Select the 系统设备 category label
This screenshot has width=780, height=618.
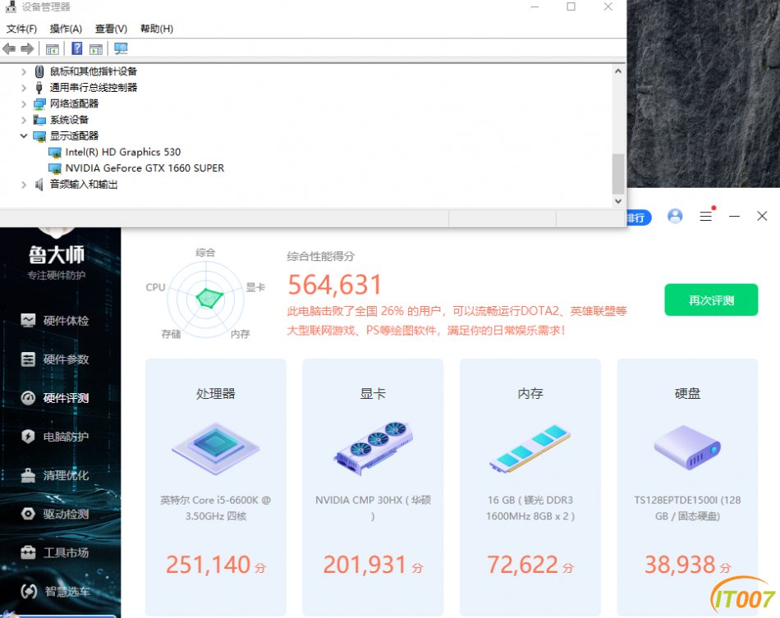click(x=69, y=120)
